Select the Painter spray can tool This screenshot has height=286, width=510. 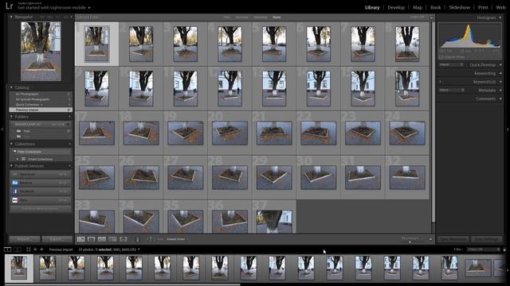[138, 239]
